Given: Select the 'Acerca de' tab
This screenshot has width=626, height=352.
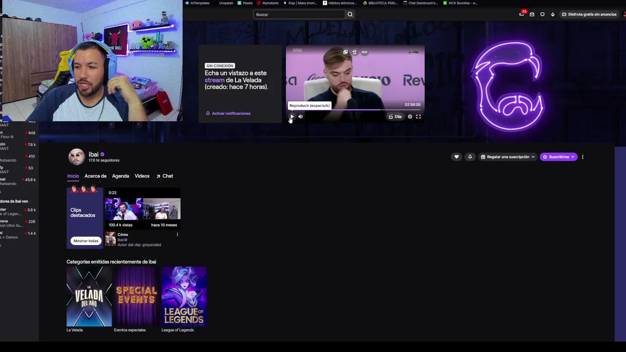Looking at the screenshot, I should (95, 176).
